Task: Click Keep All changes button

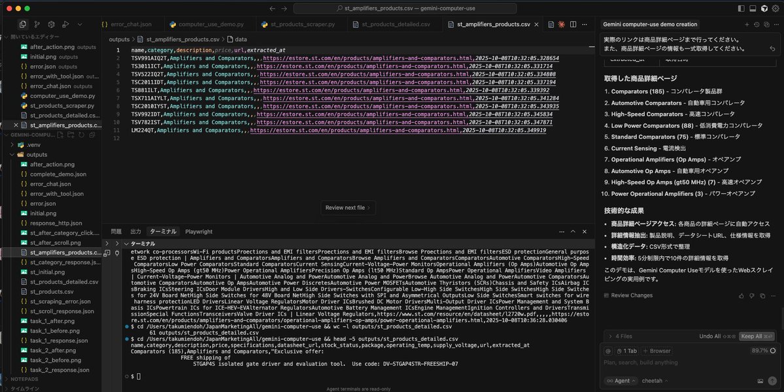Action: pos(757,336)
